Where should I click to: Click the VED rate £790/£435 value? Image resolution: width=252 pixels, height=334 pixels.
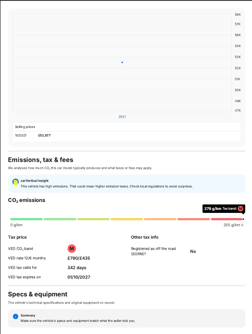(79, 258)
